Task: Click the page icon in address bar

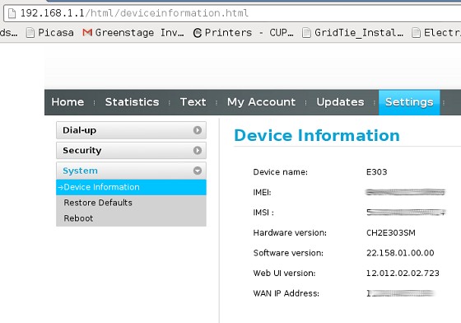Action: tap(12, 13)
